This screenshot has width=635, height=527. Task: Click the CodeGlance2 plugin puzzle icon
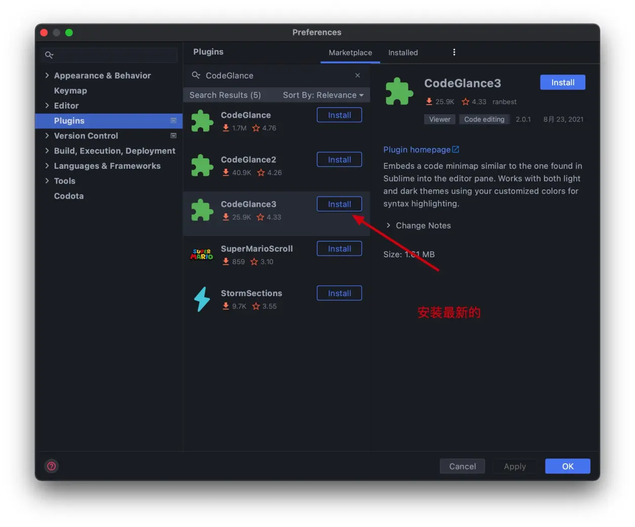click(x=202, y=166)
